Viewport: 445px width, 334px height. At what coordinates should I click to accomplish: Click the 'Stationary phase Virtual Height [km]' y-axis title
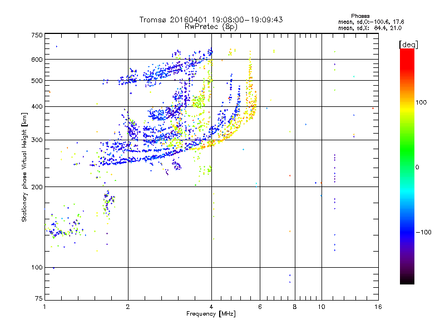tap(24, 167)
